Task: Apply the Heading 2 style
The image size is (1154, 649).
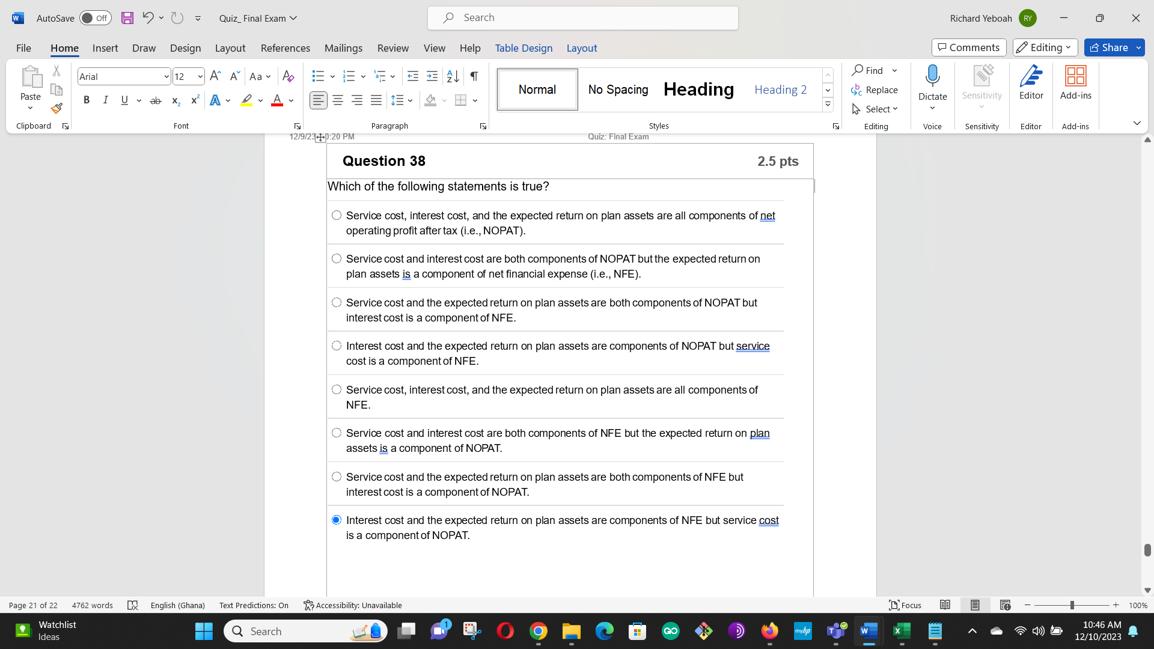Action: coord(780,90)
